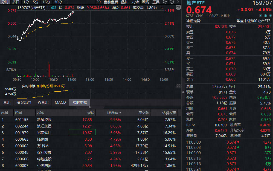Click the highlighted 10.67 price of 招商蛇口
The image size is (273, 171).
pos(82,132)
